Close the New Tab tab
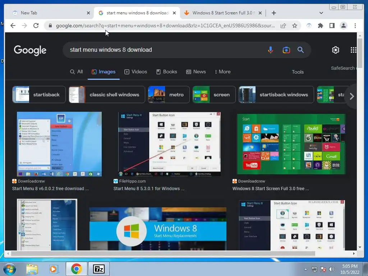 pos(88,13)
